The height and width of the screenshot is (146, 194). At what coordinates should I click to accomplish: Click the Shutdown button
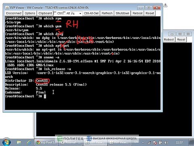point(122,13)
